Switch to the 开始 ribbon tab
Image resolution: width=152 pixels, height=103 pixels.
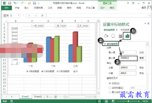pyautogui.click(x=17, y=8)
